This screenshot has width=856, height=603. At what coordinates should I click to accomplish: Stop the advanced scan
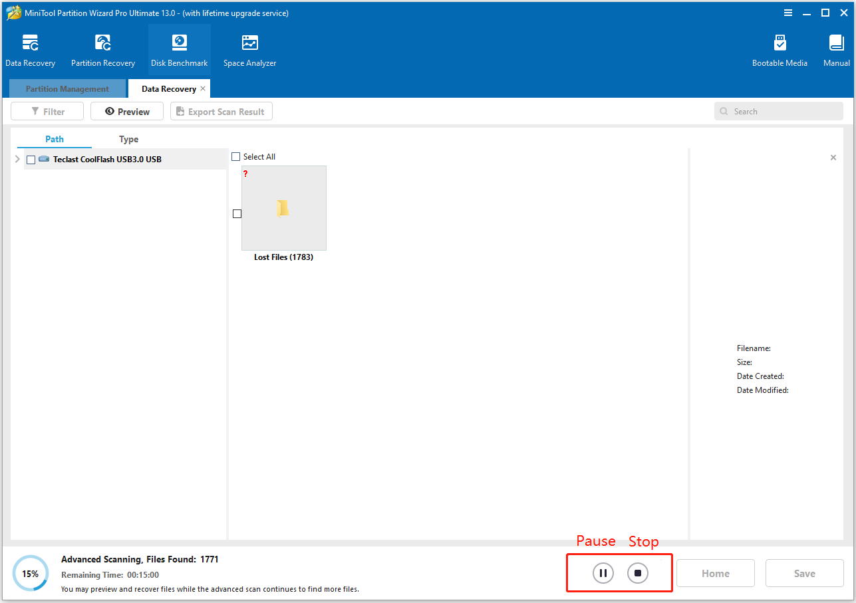point(637,573)
